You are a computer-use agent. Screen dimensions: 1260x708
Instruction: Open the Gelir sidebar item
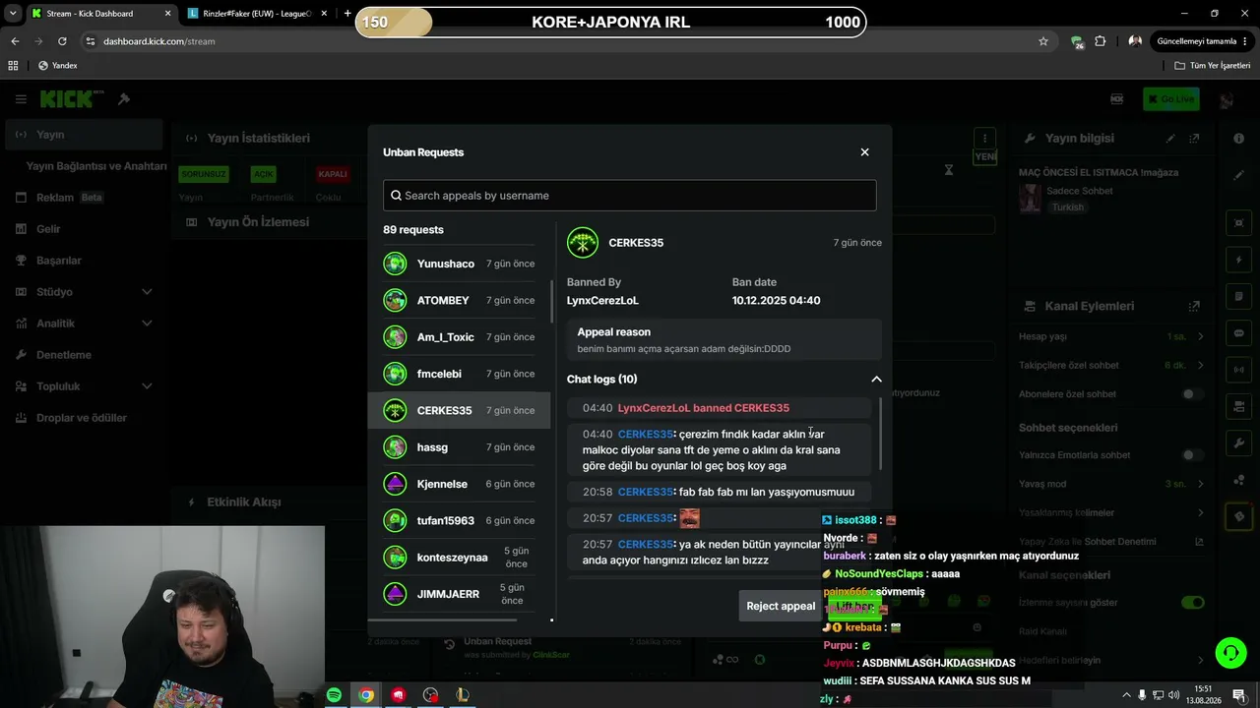tap(85, 229)
